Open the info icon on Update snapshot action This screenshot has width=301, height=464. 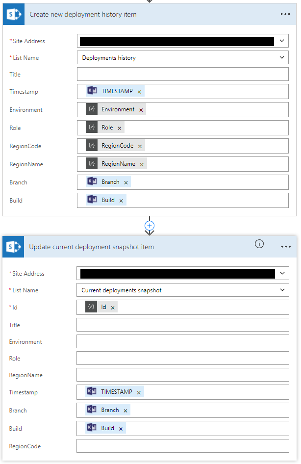[259, 244]
